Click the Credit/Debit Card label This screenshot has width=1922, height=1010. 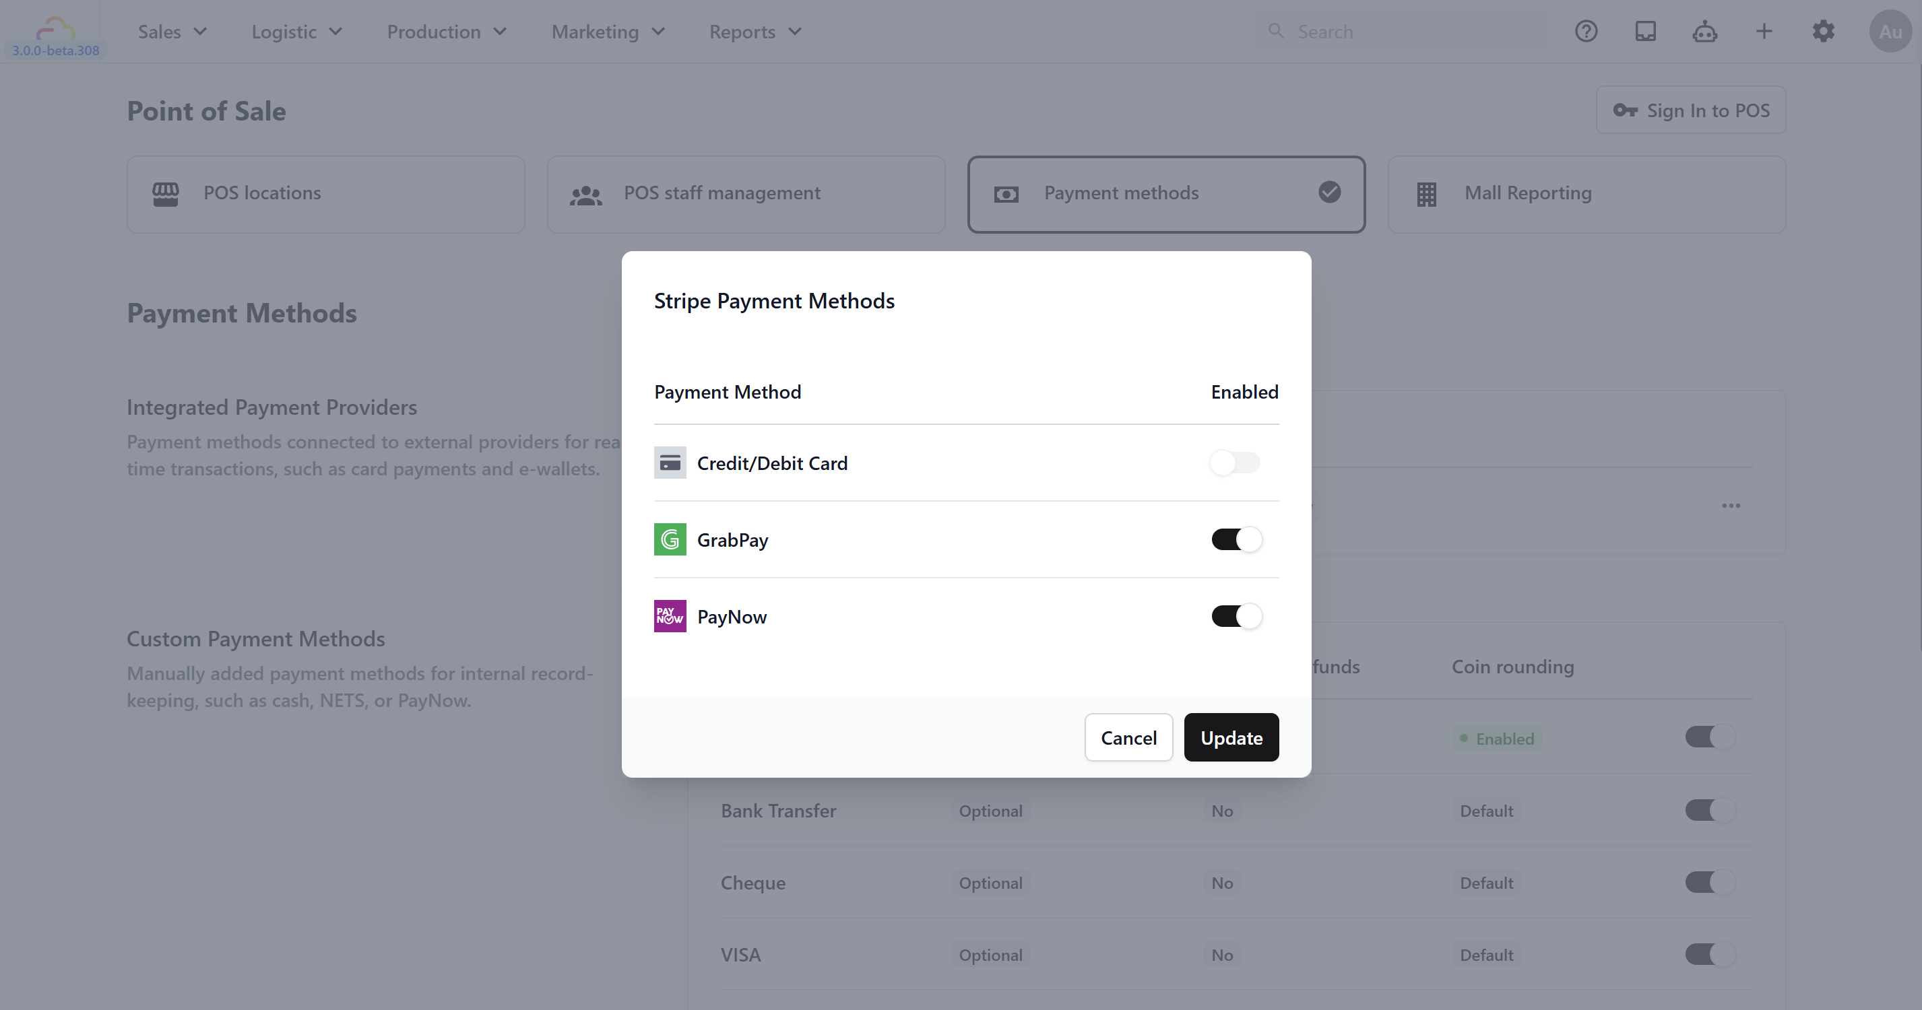[772, 463]
